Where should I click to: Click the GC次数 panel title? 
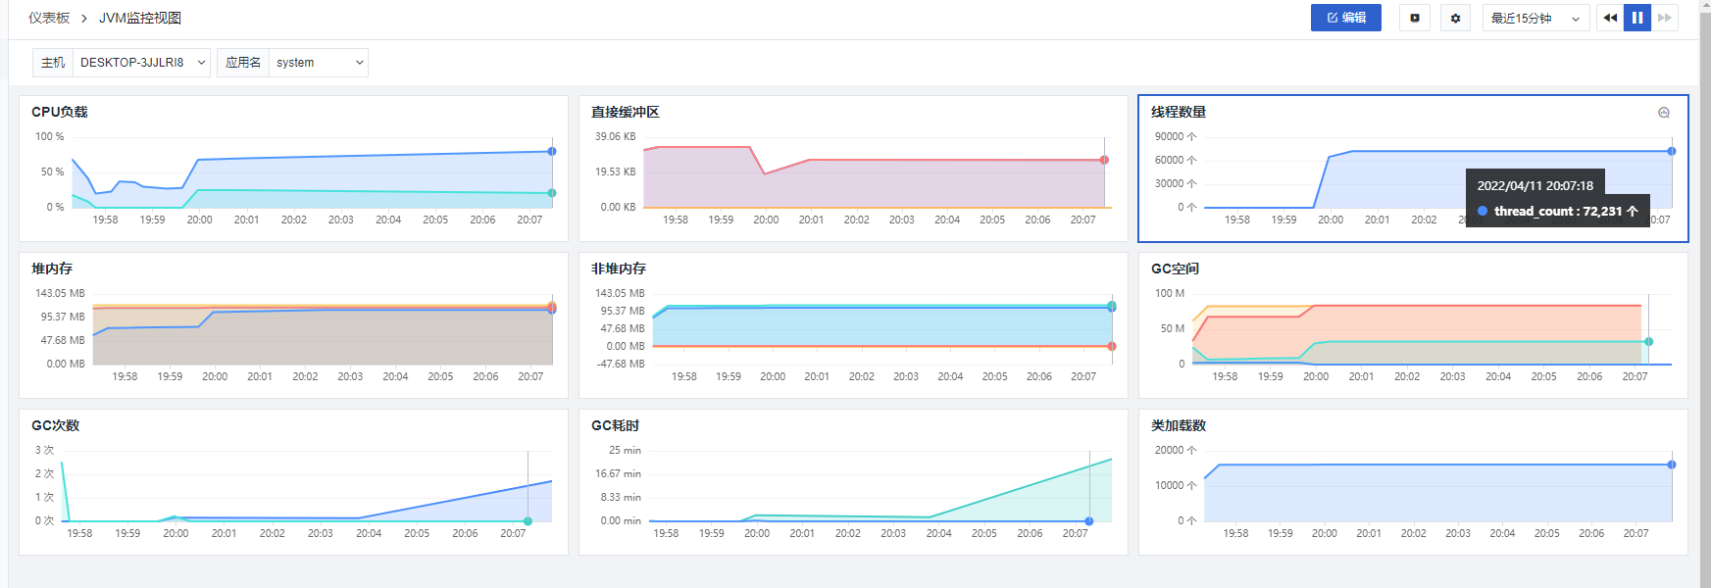click(x=56, y=425)
